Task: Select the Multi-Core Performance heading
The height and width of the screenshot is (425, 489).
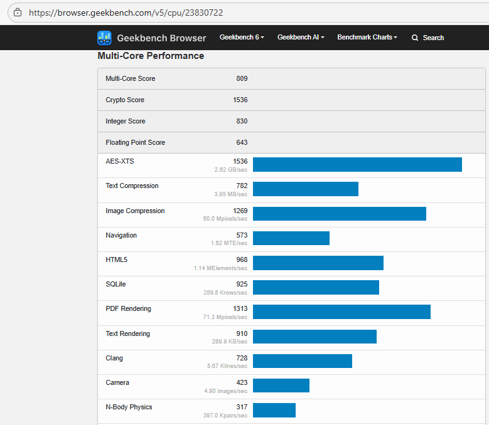Action: point(151,56)
